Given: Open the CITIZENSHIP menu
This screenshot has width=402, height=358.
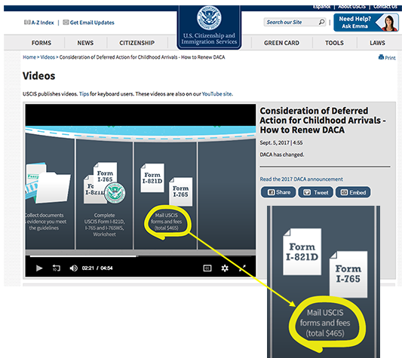Looking at the screenshot, I should pos(137,43).
